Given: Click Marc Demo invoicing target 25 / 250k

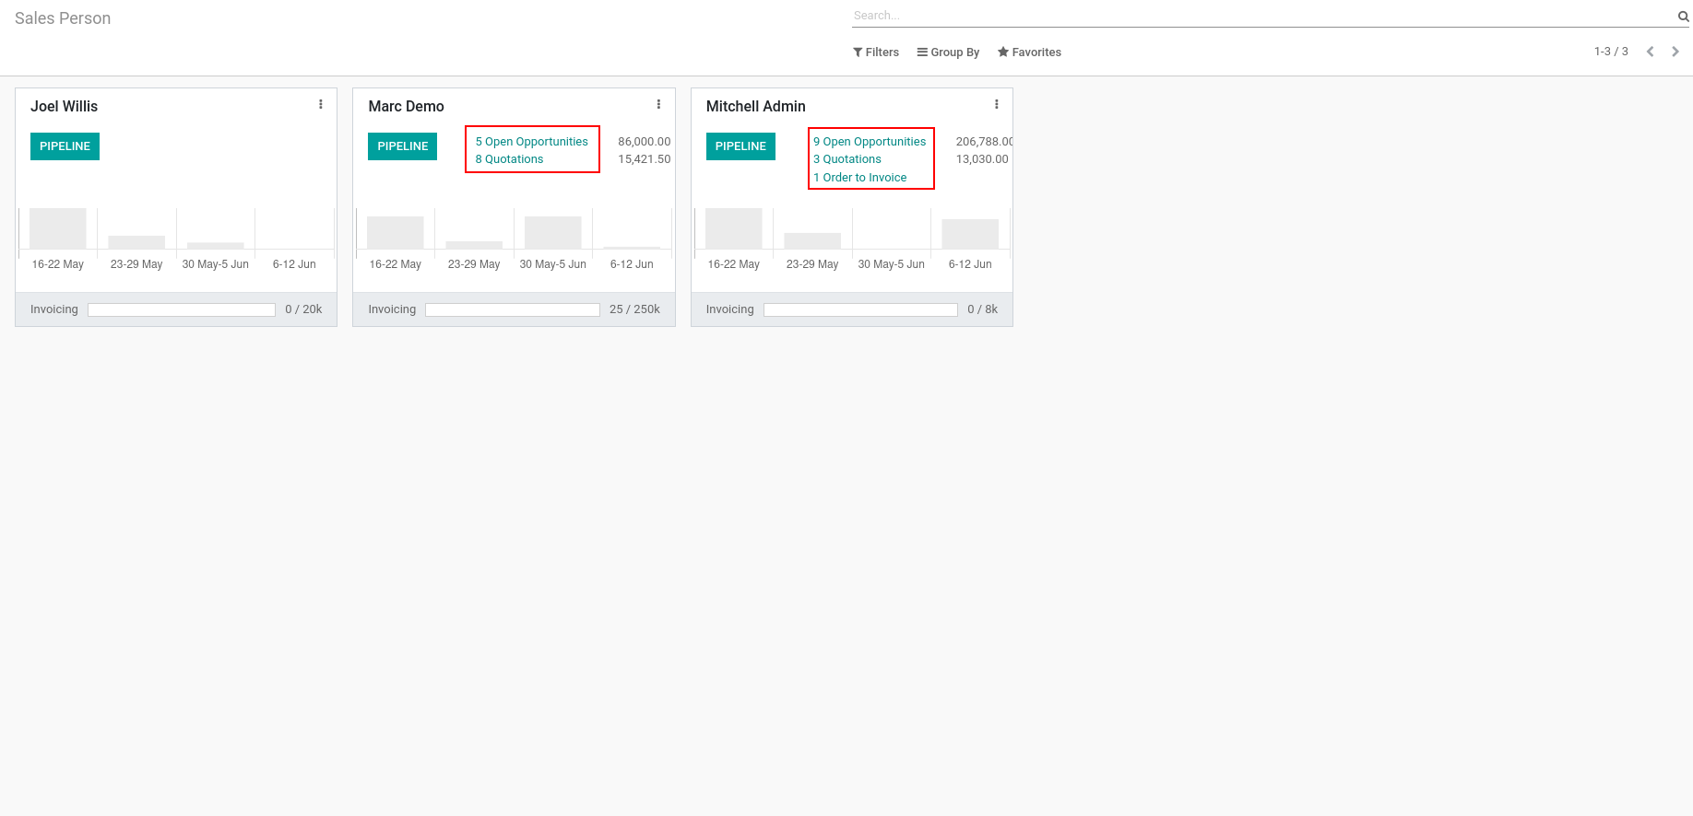Looking at the screenshot, I should (634, 309).
